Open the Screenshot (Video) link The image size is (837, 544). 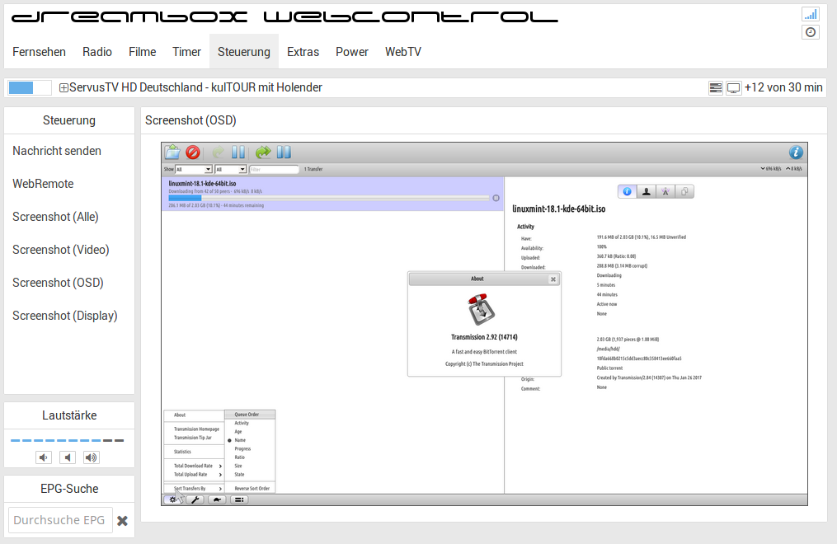pos(60,250)
